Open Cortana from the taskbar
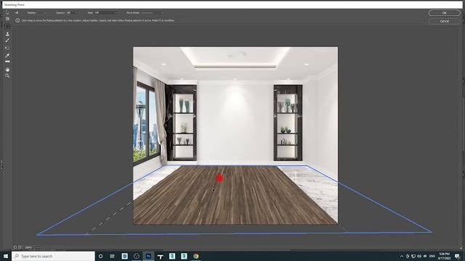The image size is (465, 261). (100, 256)
